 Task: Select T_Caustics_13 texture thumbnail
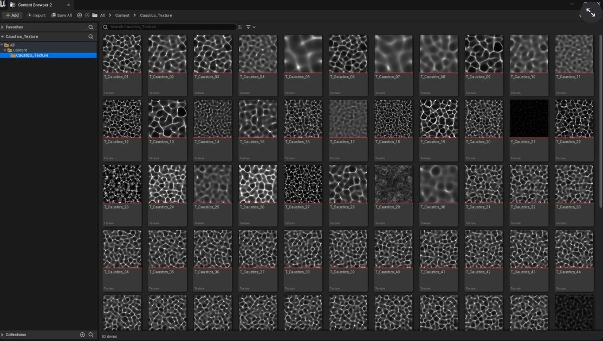point(167,119)
